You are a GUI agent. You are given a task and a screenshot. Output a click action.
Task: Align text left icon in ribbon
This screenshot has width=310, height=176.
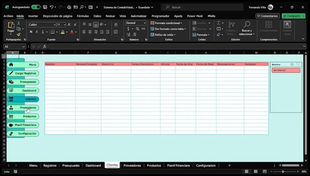tap(84, 32)
